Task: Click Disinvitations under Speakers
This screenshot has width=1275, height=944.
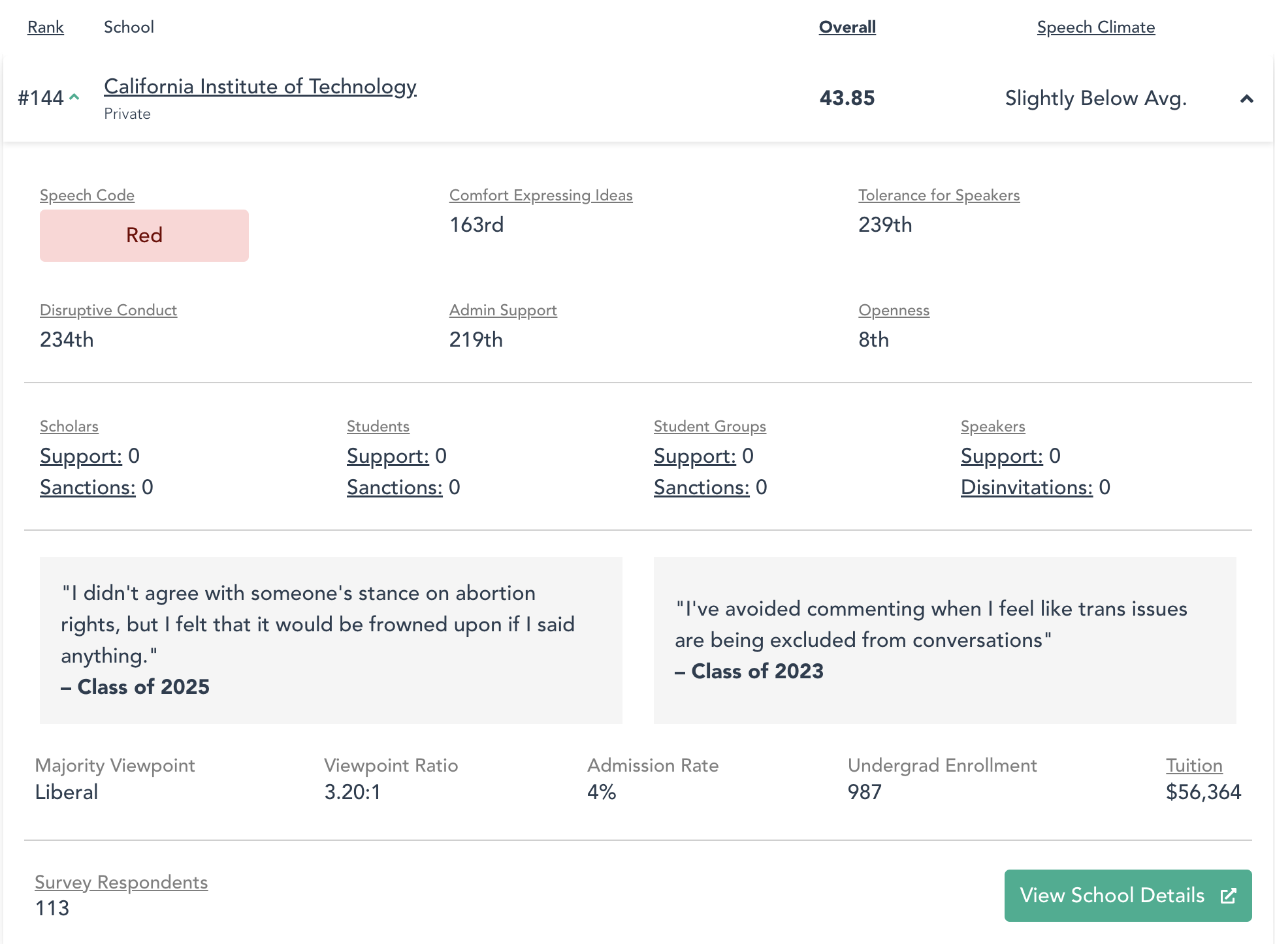Action: point(1027,487)
